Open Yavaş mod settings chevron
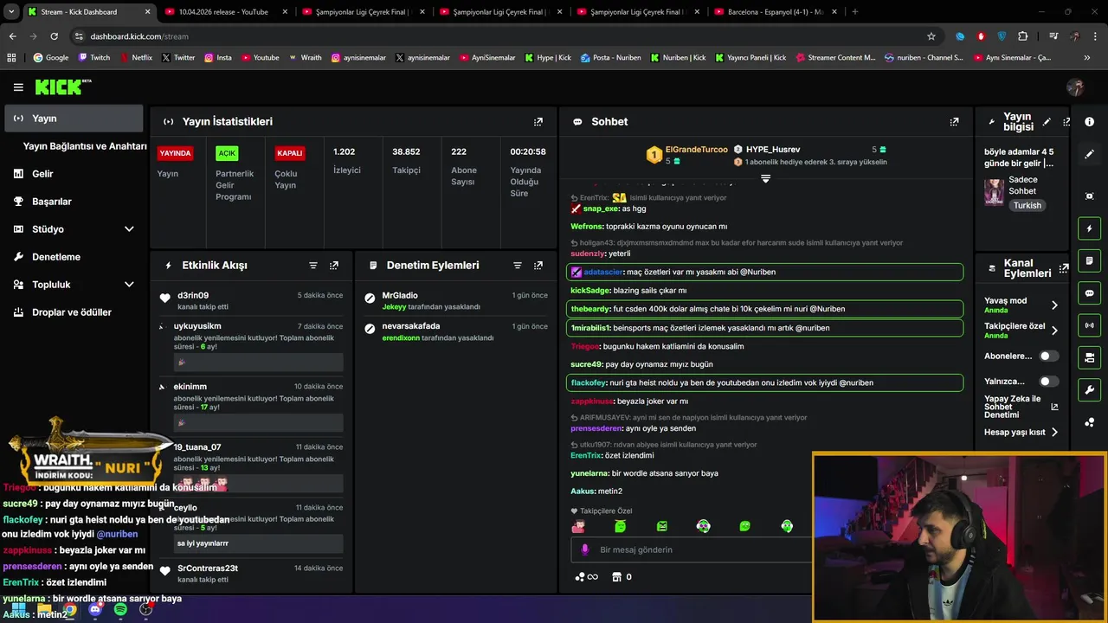1108x623 pixels. point(1054,305)
